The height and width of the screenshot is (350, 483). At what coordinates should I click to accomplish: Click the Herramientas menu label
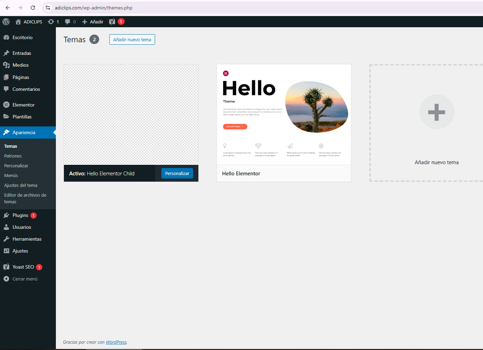coord(27,239)
